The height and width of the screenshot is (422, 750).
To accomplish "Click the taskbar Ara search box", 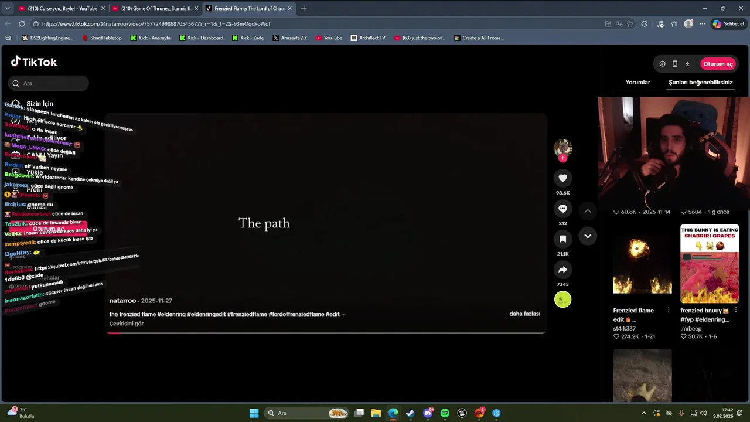I will pyautogui.click(x=307, y=413).
